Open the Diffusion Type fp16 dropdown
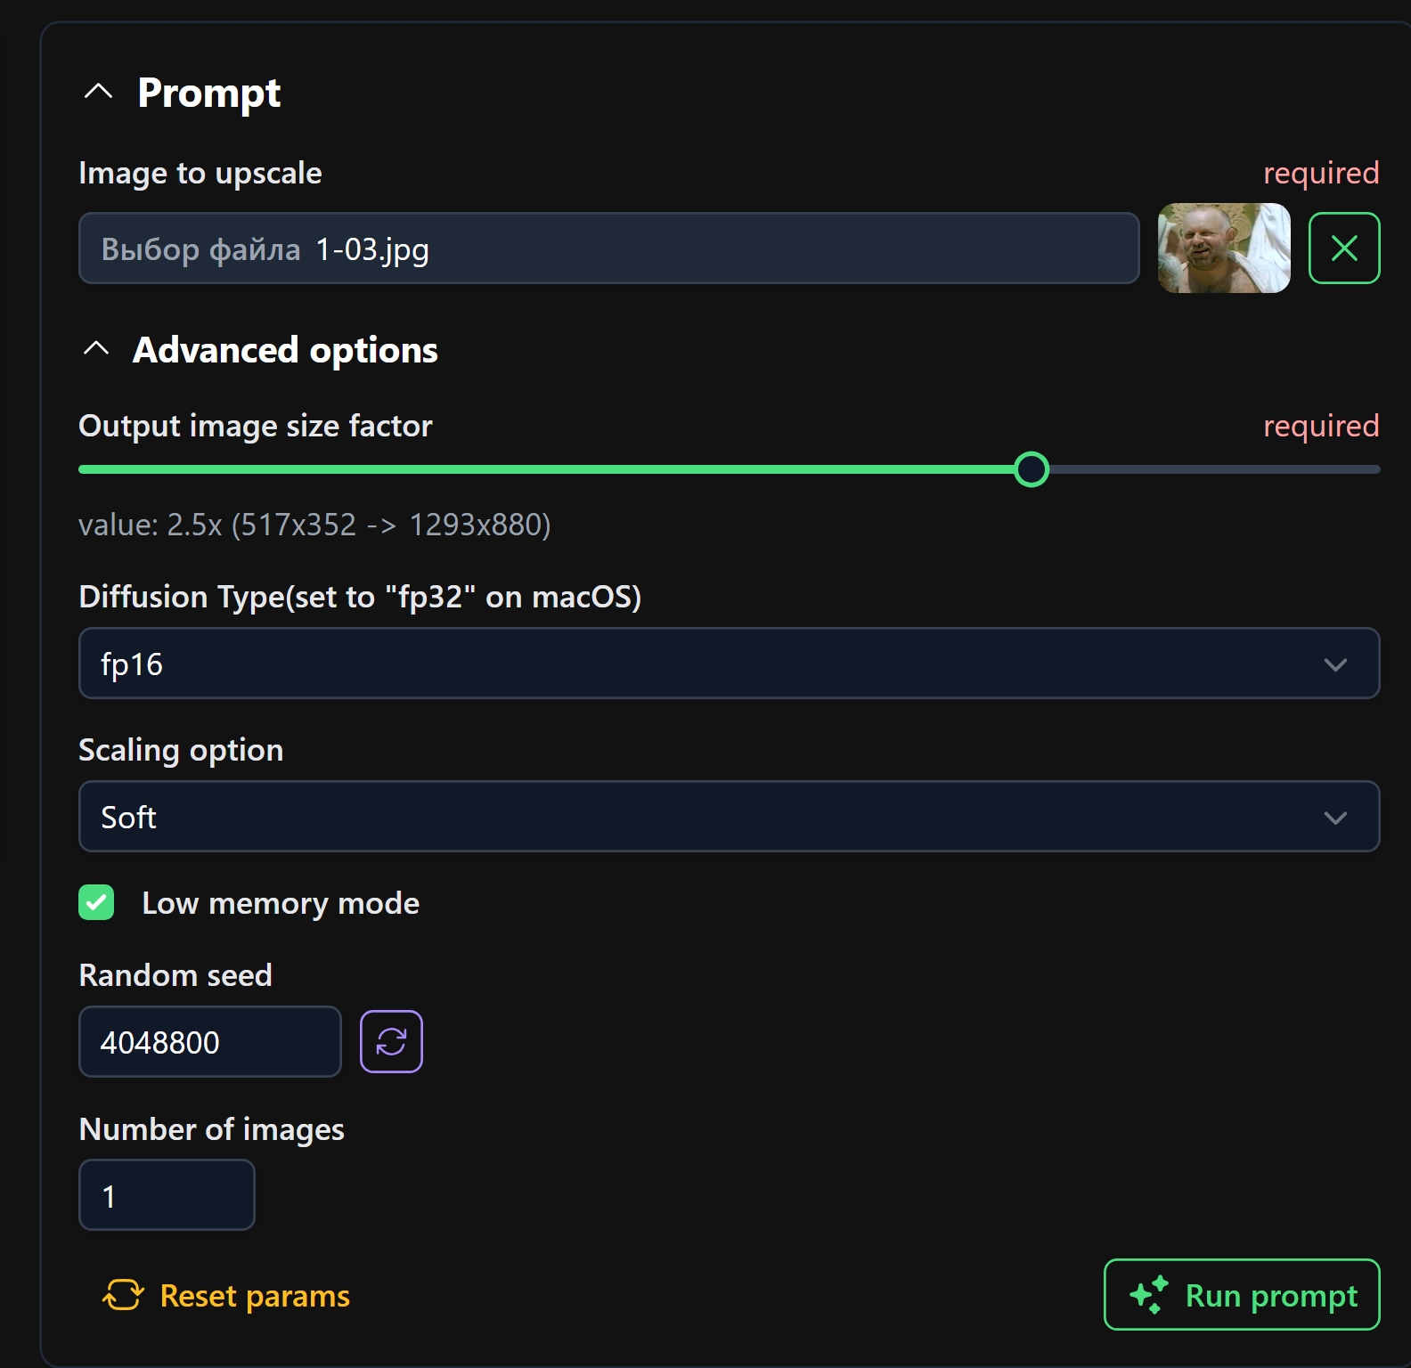1411x1368 pixels. click(729, 664)
